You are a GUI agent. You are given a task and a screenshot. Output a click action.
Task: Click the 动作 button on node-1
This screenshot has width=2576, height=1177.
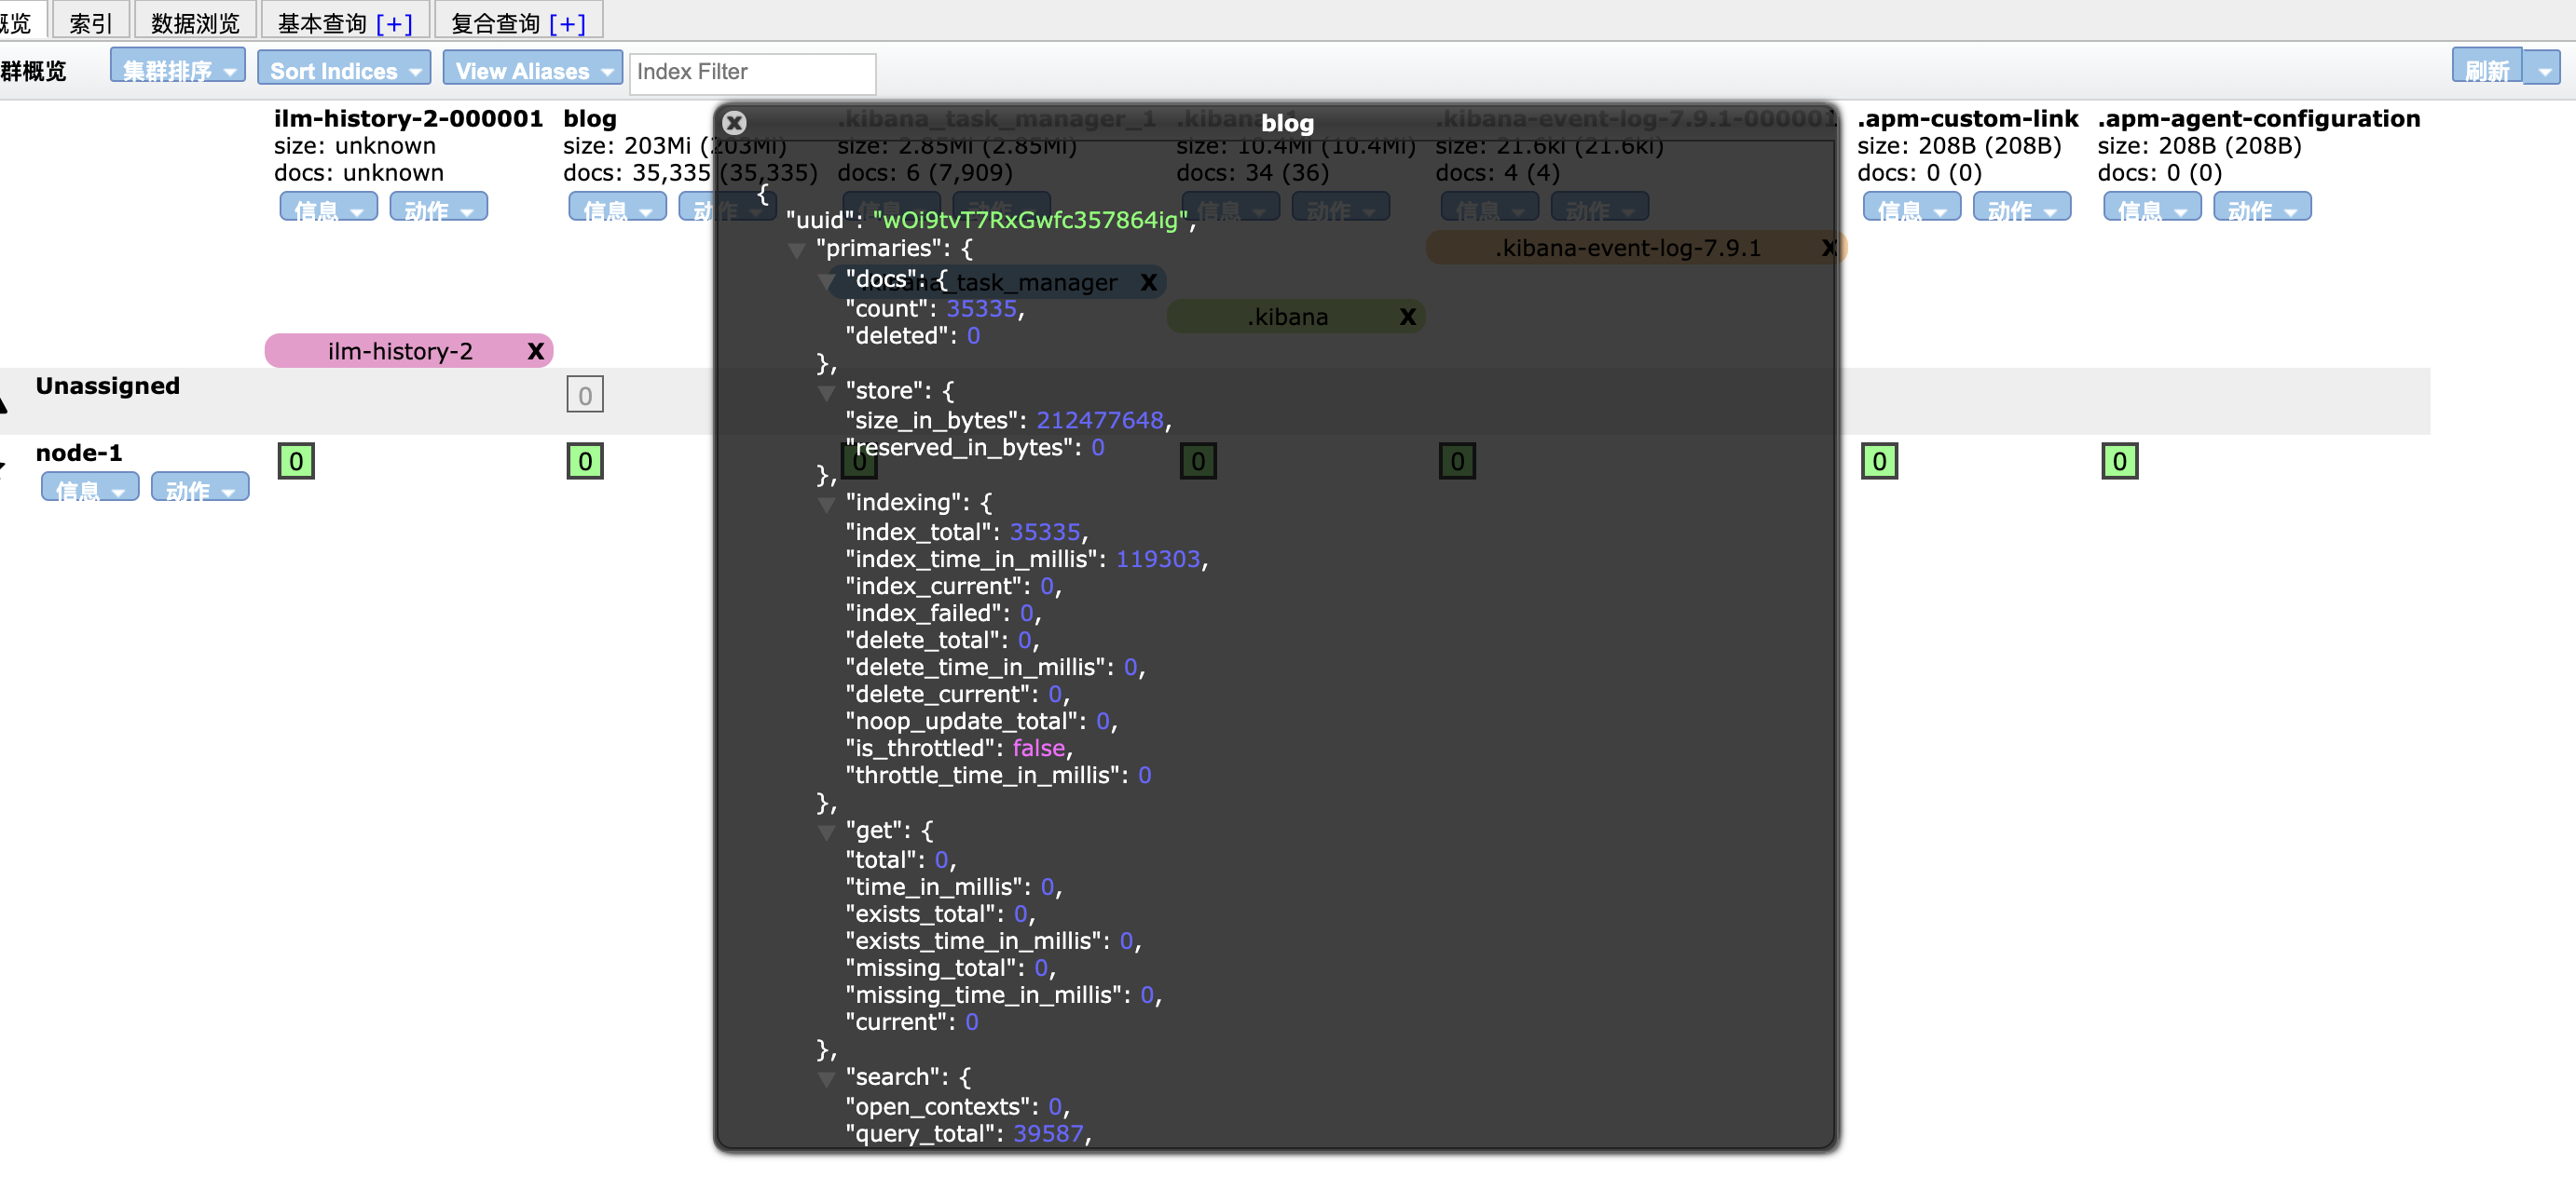(190, 491)
